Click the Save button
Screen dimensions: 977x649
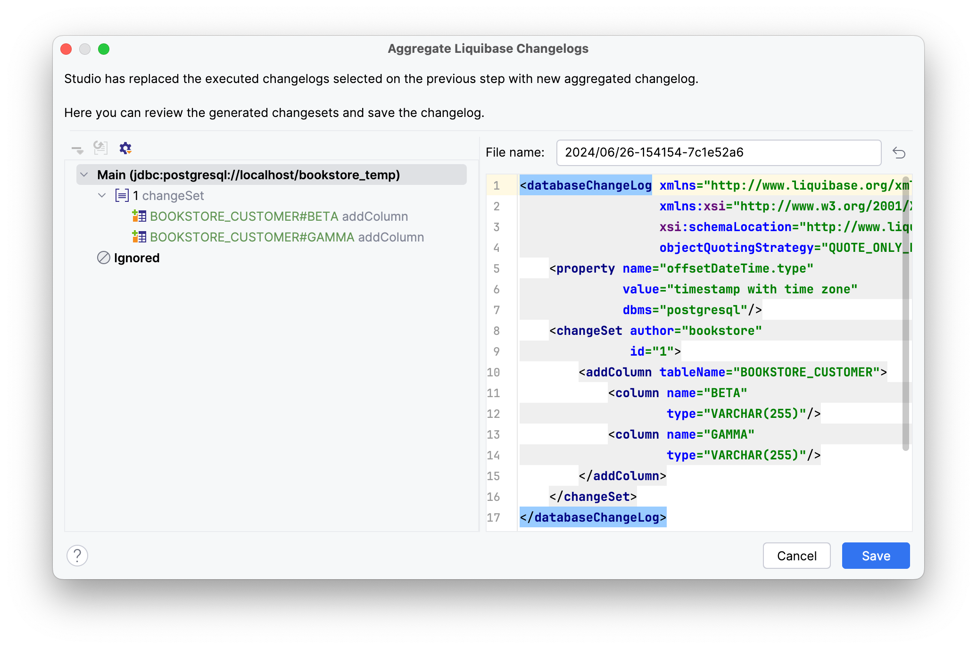point(876,556)
